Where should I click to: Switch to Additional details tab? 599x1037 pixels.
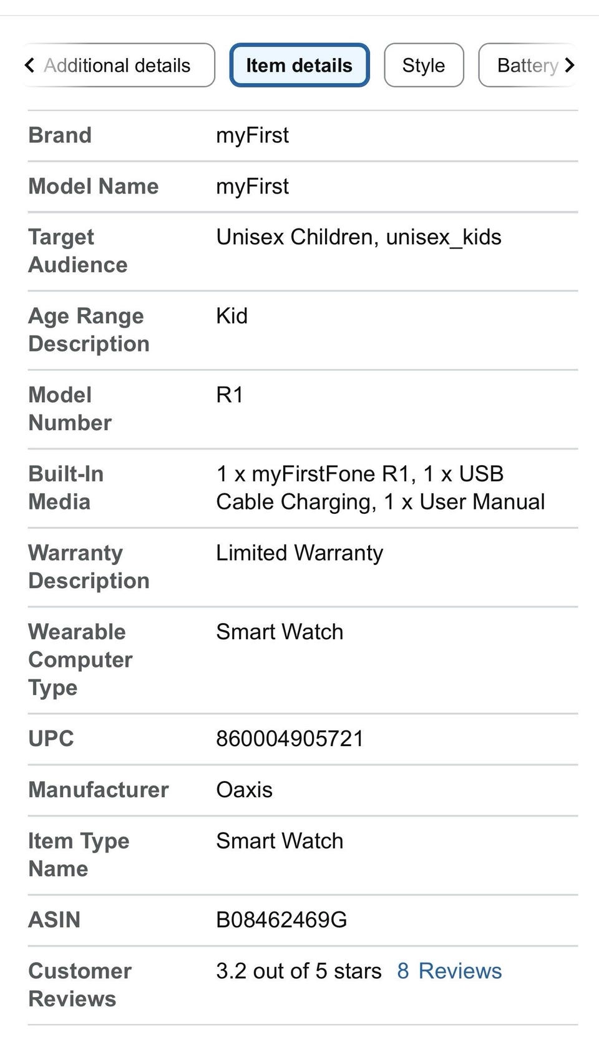point(117,65)
